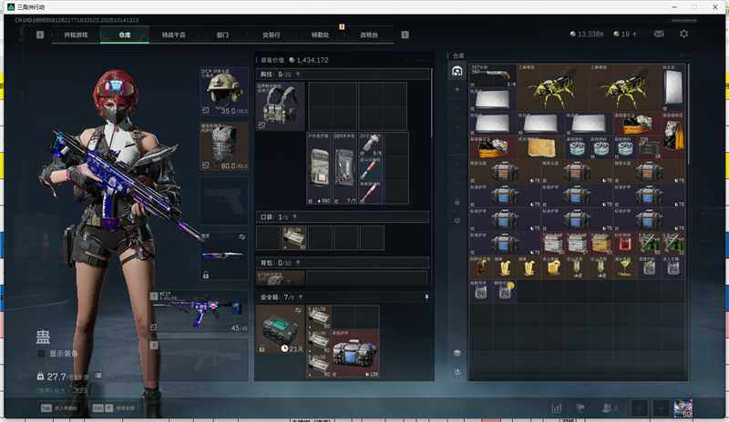Image resolution: width=729 pixels, height=422 pixels.
Task: Open the friends icon in the bottom bar
Action: coord(607,408)
